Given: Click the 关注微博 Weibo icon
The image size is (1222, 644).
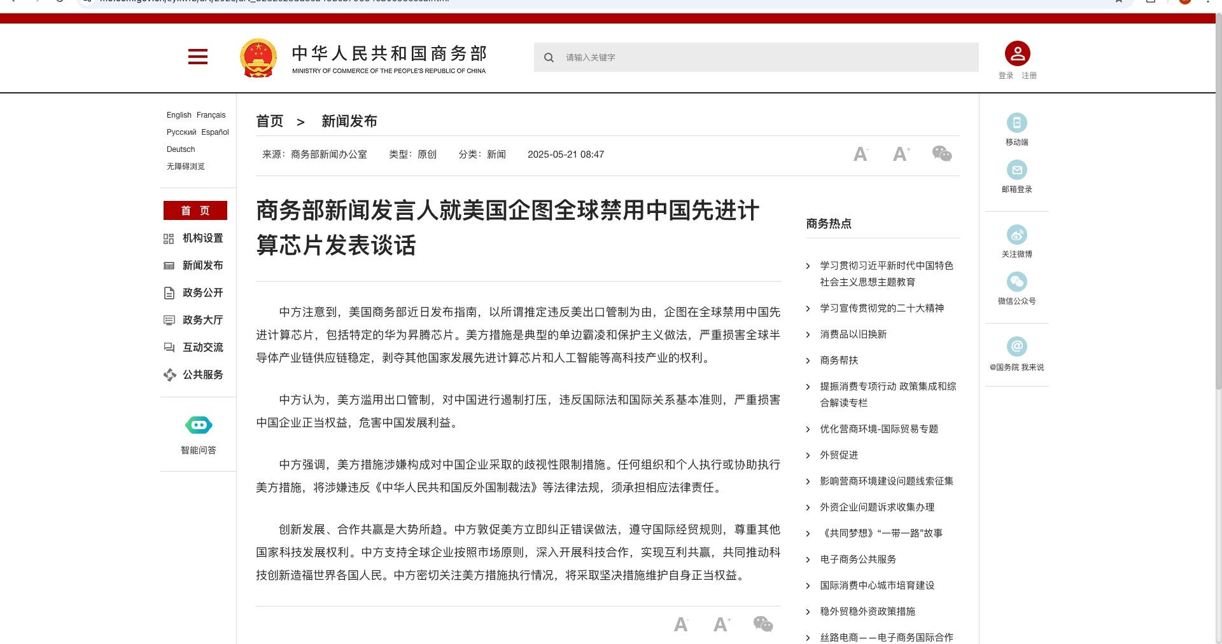Looking at the screenshot, I should tap(1017, 235).
